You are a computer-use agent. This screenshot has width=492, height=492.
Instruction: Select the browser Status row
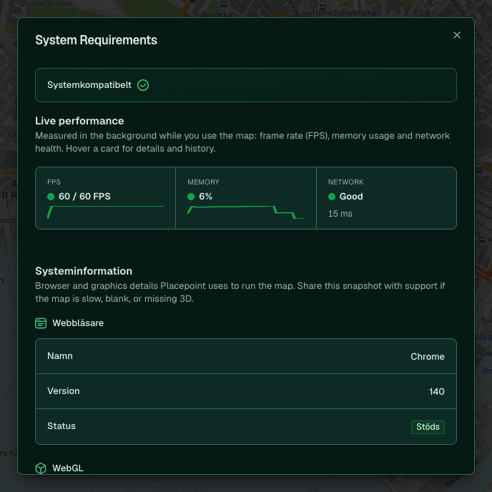tap(246, 427)
